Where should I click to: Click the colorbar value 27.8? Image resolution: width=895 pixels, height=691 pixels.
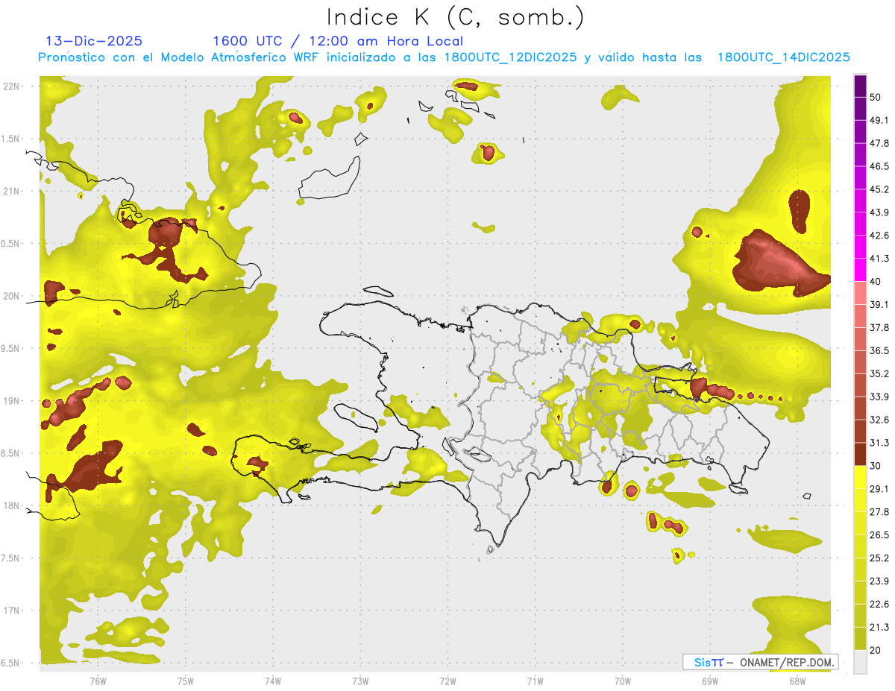click(879, 512)
